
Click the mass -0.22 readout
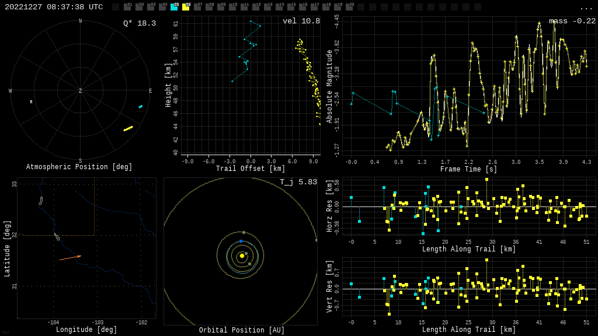point(572,21)
